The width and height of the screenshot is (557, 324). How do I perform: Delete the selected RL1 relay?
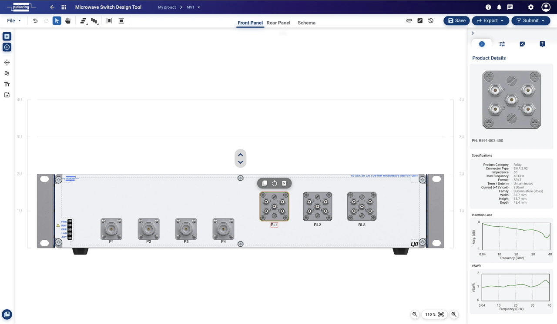[284, 183]
